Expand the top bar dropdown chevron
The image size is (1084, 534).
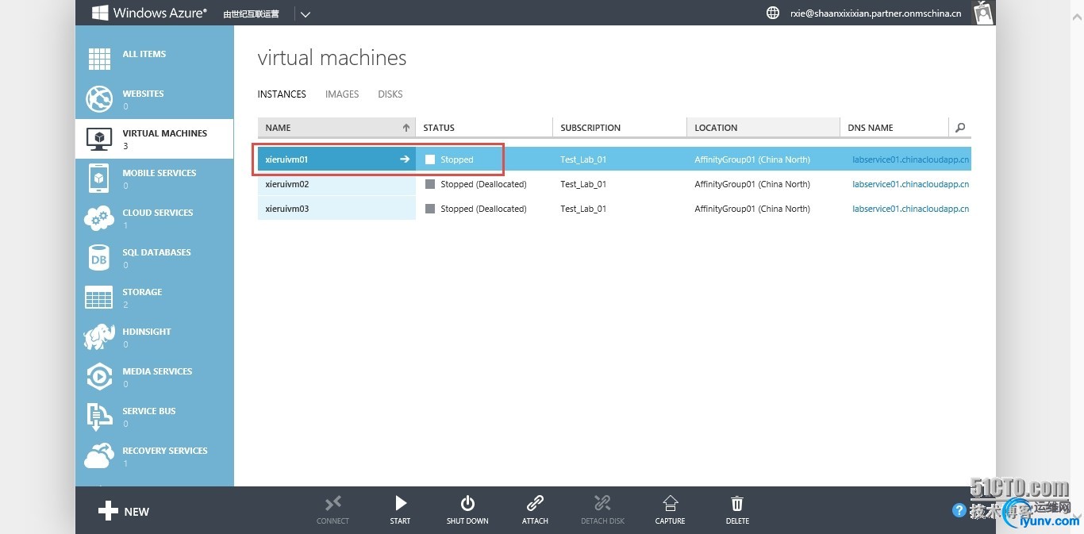point(306,13)
